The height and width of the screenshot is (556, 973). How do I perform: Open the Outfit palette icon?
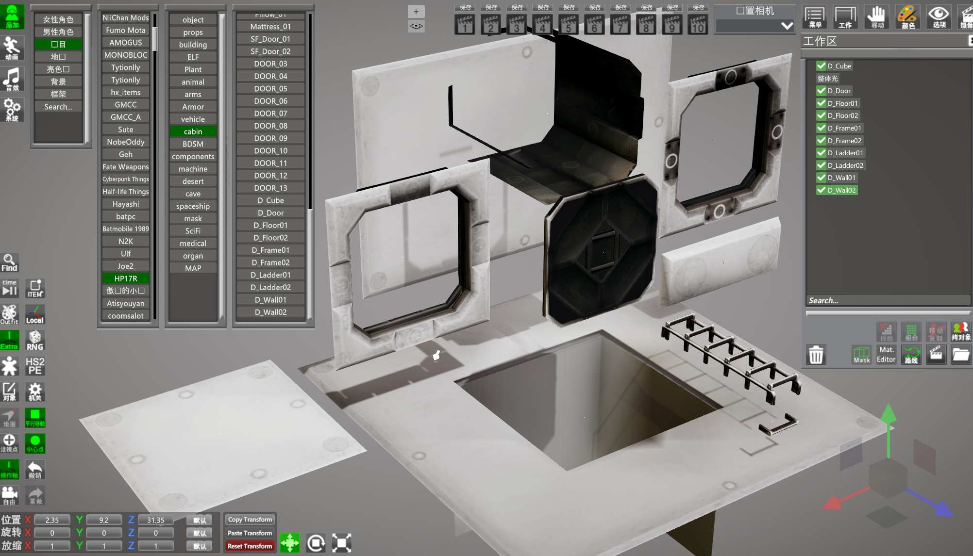click(x=9, y=314)
